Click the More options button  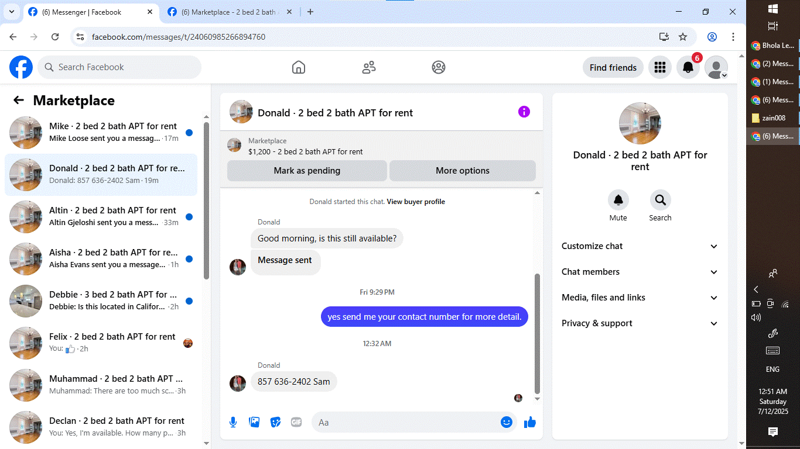[x=463, y=171]
